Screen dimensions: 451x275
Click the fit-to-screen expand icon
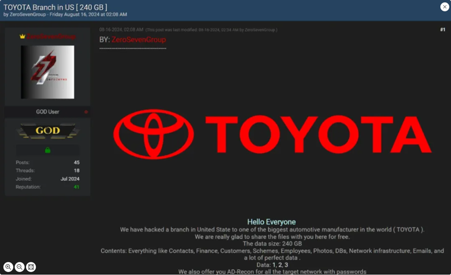pos(31,267)
